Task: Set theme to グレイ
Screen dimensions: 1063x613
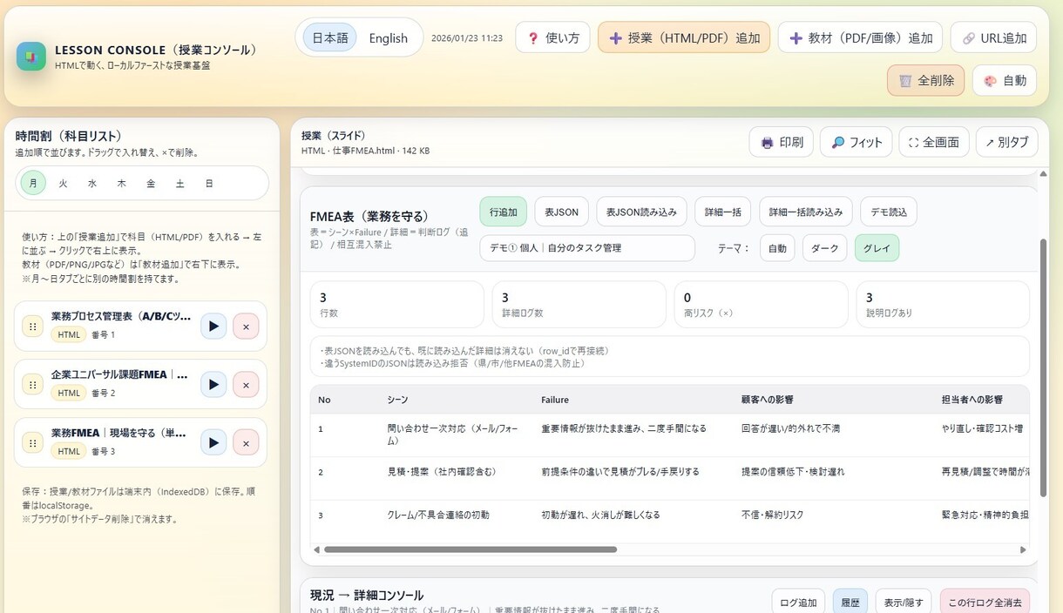Action: (877, 248)
